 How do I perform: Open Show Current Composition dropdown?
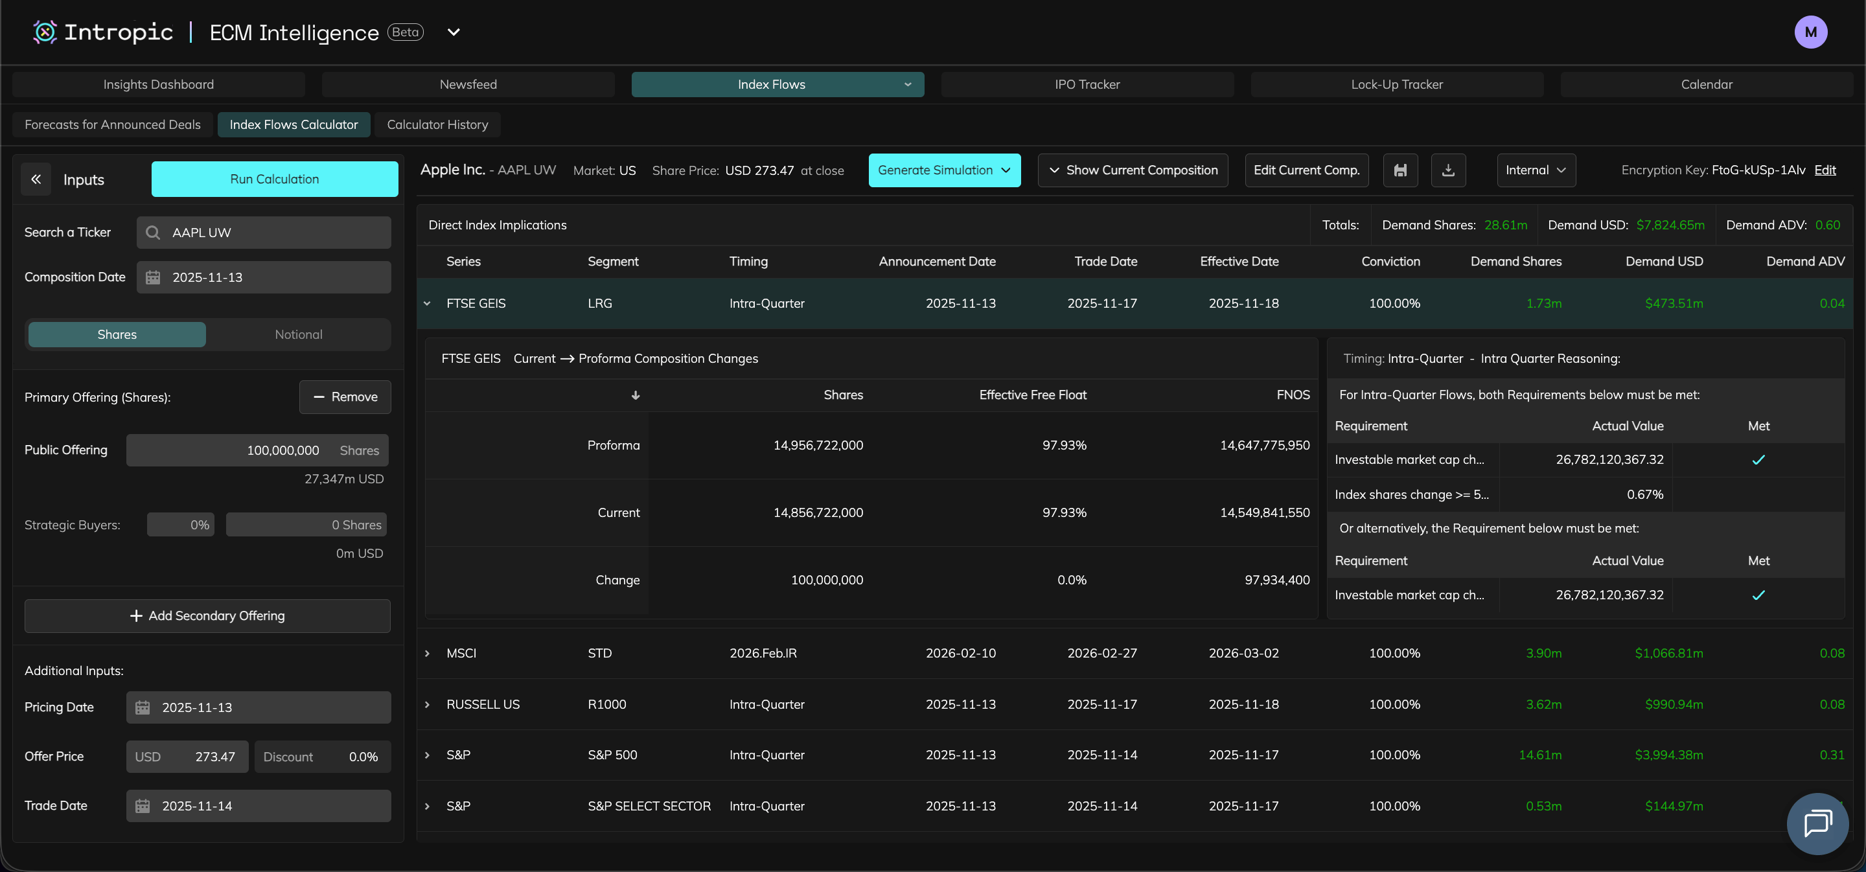[1132, 170]
